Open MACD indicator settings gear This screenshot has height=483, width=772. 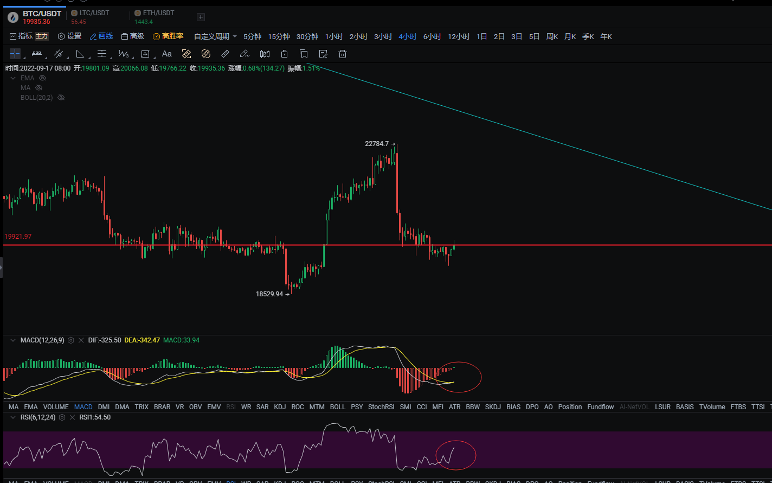click(x=71, y=340)
